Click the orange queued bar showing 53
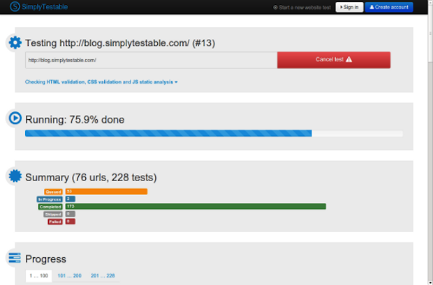Screen dimensions: 433x285 106,192
